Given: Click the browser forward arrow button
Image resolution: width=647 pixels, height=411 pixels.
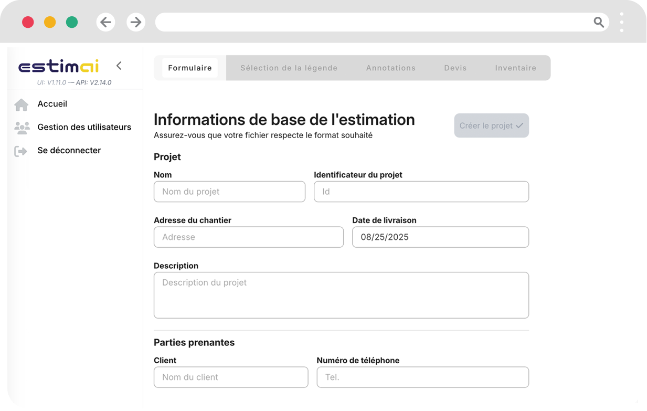Looking at the screenshot, I should pyautogui.click(x=136, y=22).
